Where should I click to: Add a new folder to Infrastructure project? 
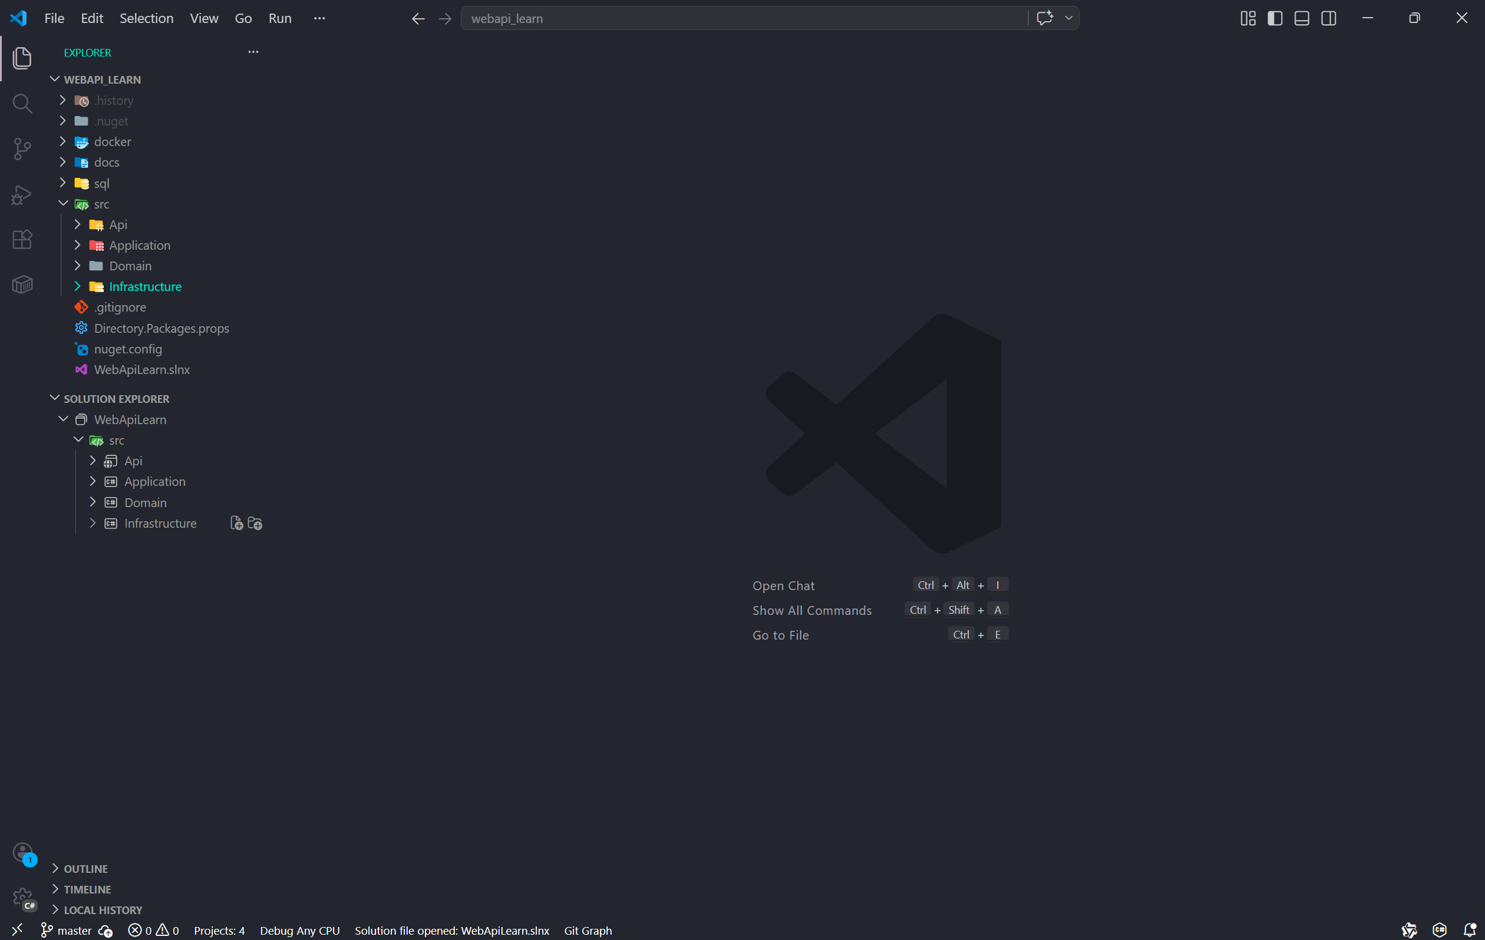[x=255, y=524]
